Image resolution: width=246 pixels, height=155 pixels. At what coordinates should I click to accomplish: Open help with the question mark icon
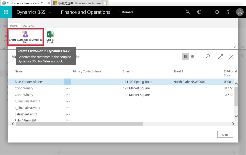coord(228,12)
